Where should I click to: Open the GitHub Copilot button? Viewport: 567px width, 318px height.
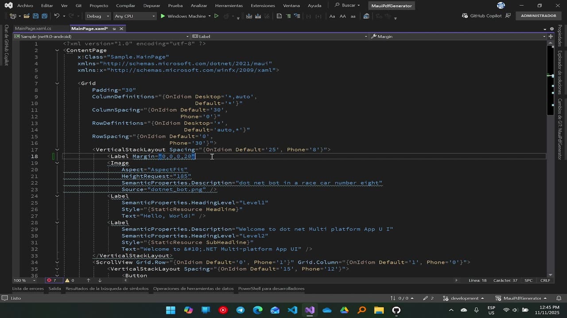coord(482,15)
